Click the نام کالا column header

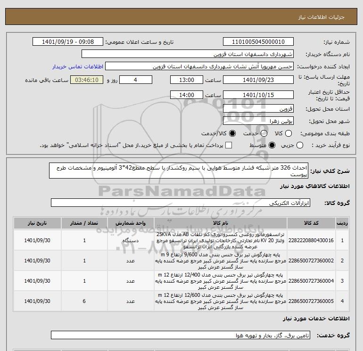pos(221,223)
